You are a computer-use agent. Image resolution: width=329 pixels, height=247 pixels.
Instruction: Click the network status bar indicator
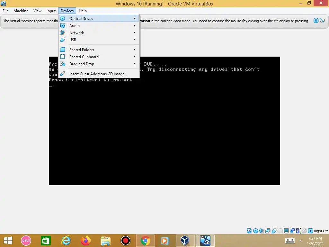point(268,231)
